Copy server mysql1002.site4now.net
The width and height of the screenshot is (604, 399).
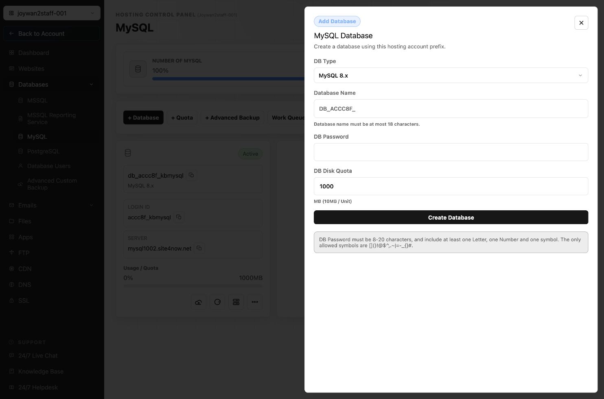tap(199, 248)
